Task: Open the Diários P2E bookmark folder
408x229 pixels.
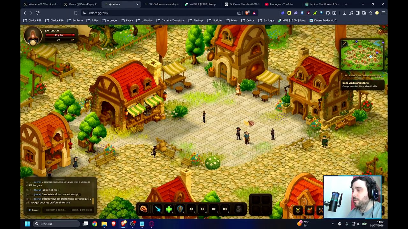Action: (x=32, y=20)
